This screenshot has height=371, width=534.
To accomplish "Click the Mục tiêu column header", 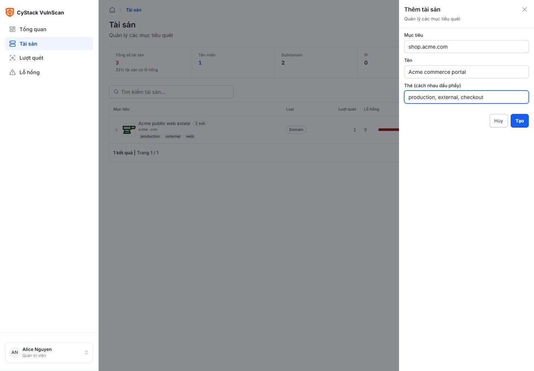I will [122, 109].
